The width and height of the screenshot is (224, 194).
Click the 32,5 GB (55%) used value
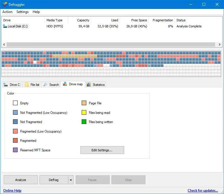point(108,26)
